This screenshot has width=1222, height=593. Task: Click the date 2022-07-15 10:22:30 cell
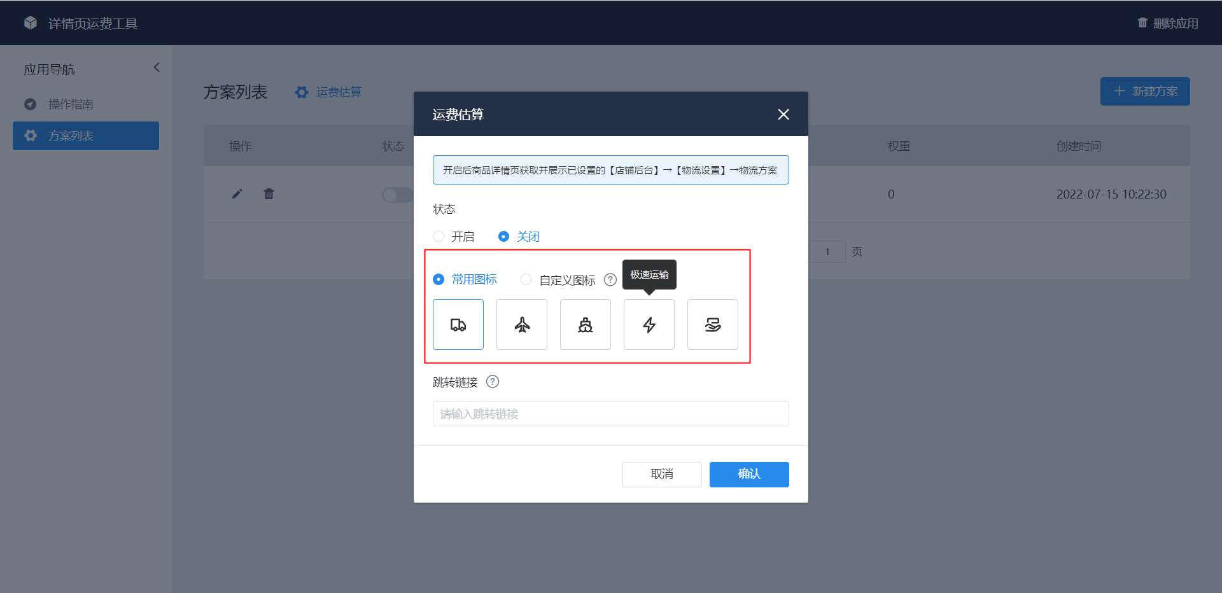tap(1111, 194)
